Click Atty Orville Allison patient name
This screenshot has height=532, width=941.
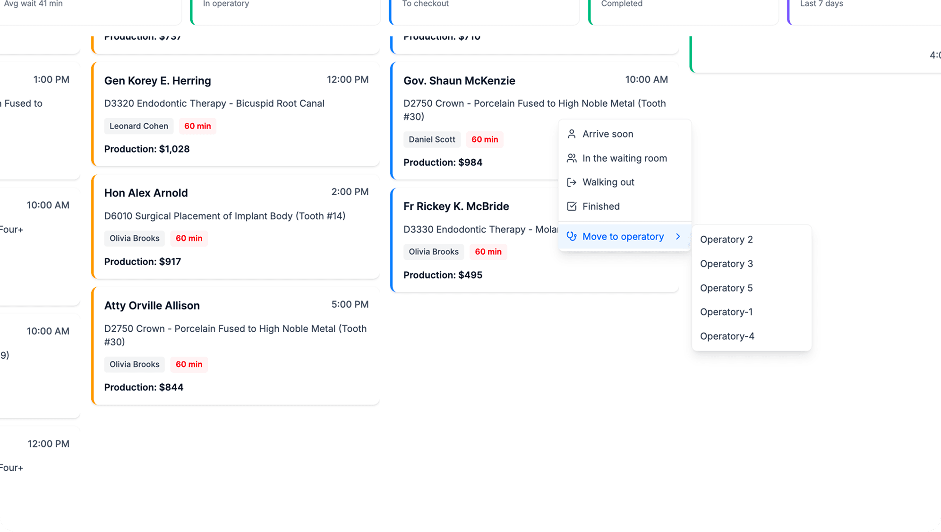pos(152,306)
